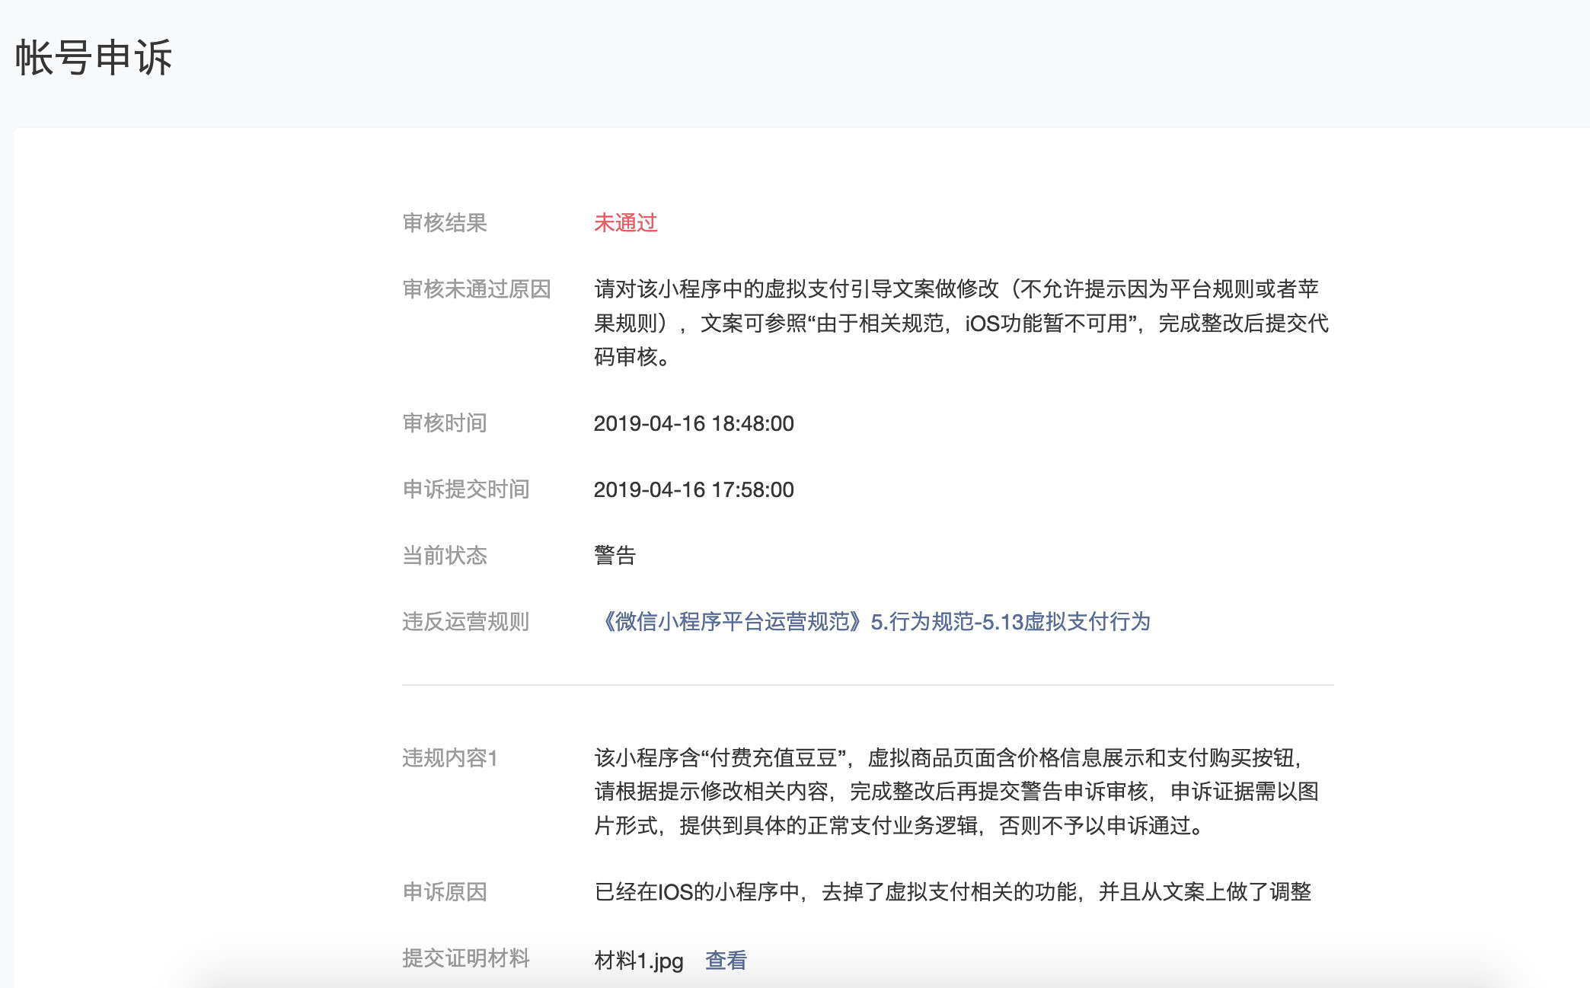Click the rejection reason paragraph about 虚拟支付引导文案

click(x=961, y=323)
